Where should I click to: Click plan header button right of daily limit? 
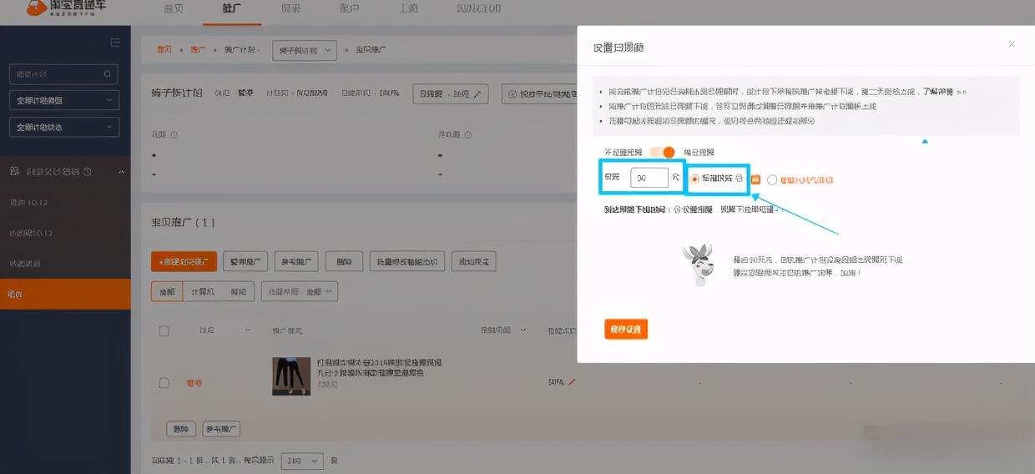pos(541,93)
